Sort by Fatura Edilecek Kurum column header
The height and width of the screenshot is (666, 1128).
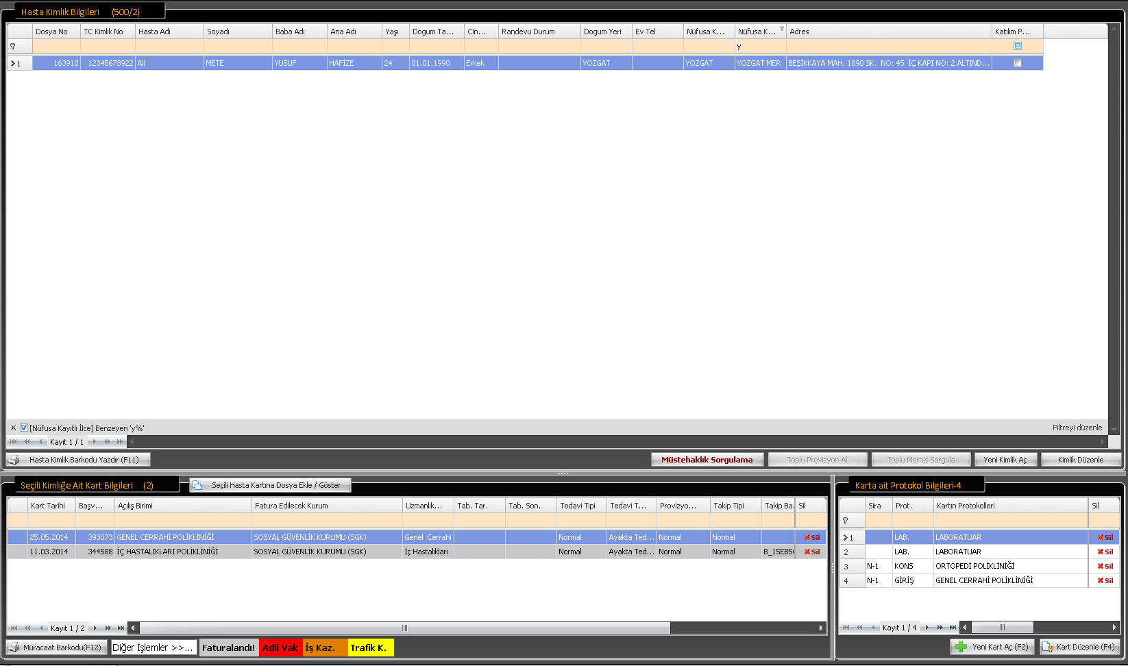click(x=327, y=506)
